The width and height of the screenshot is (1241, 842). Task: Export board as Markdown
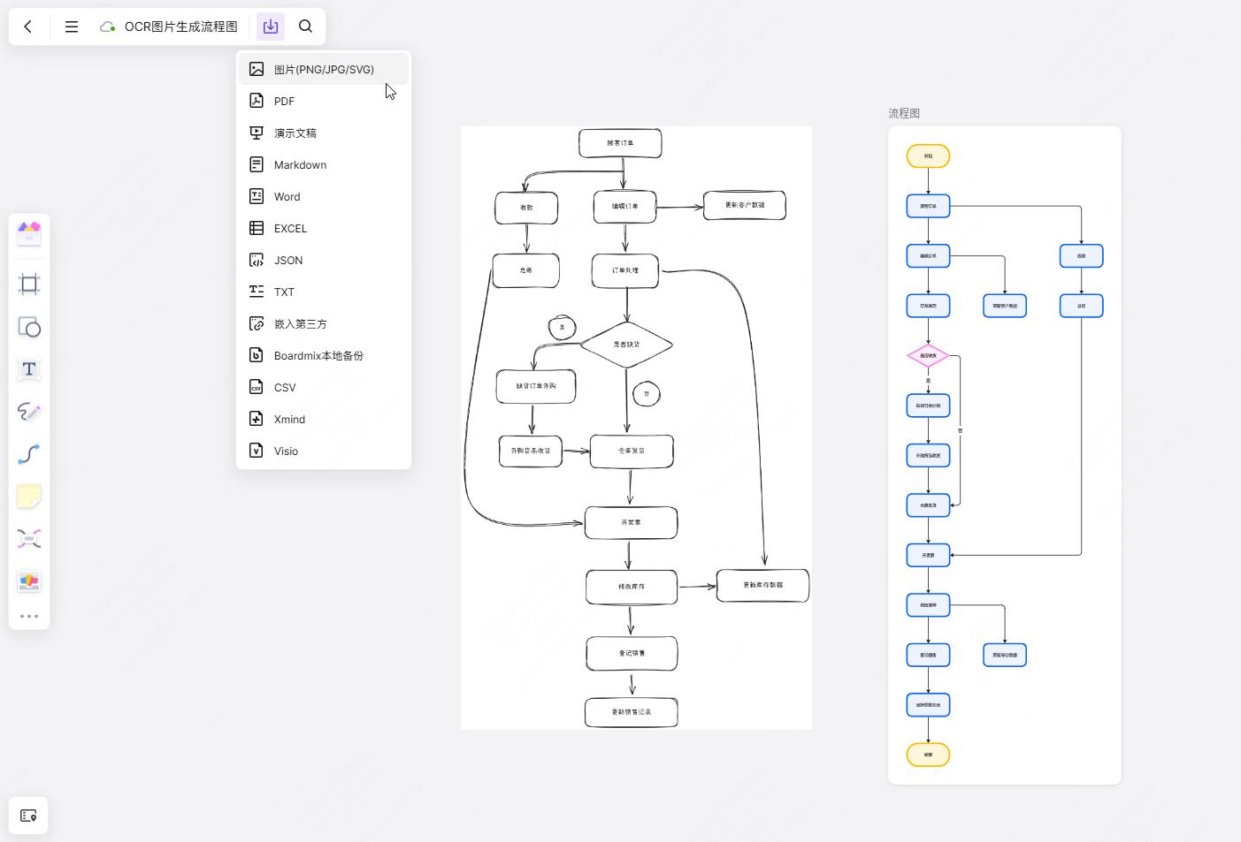300,165
